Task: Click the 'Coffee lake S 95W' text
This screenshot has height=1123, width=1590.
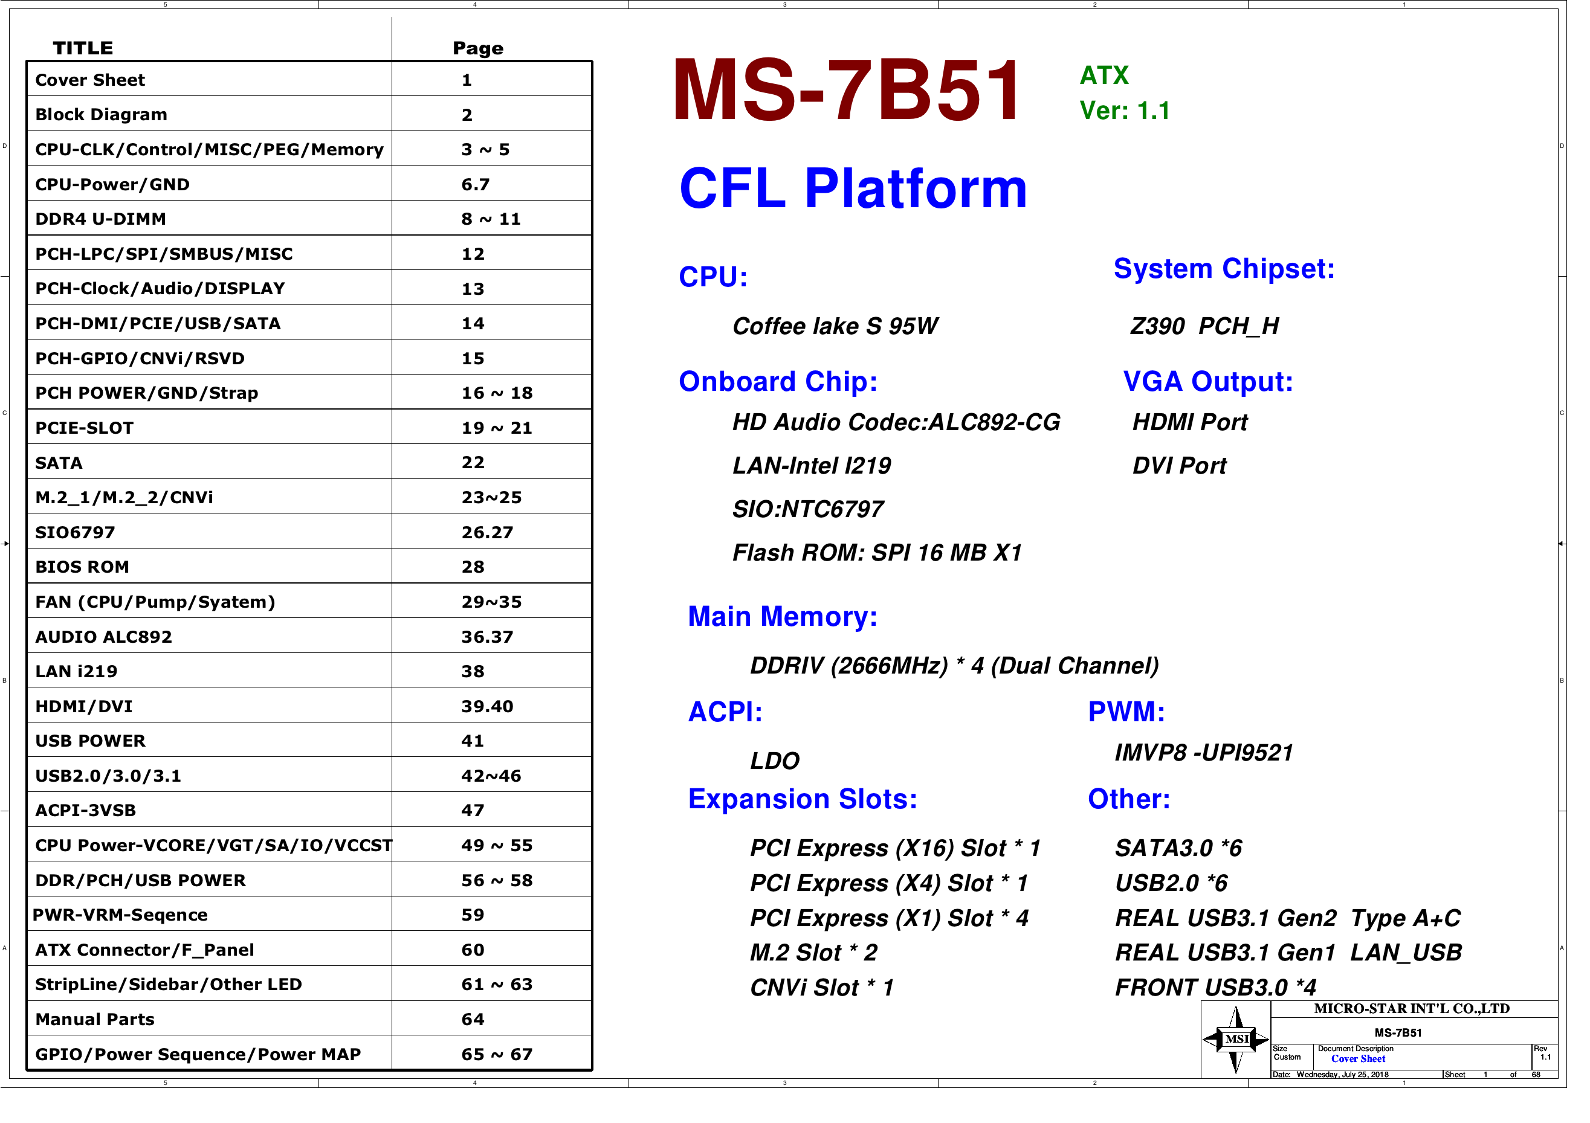Action: pyautogui.click(x=835, y=326)
